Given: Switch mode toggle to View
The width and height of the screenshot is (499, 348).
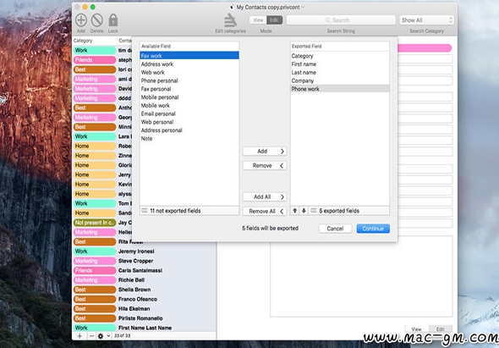Looking at the screenshot, I should (x=258, y=20).
